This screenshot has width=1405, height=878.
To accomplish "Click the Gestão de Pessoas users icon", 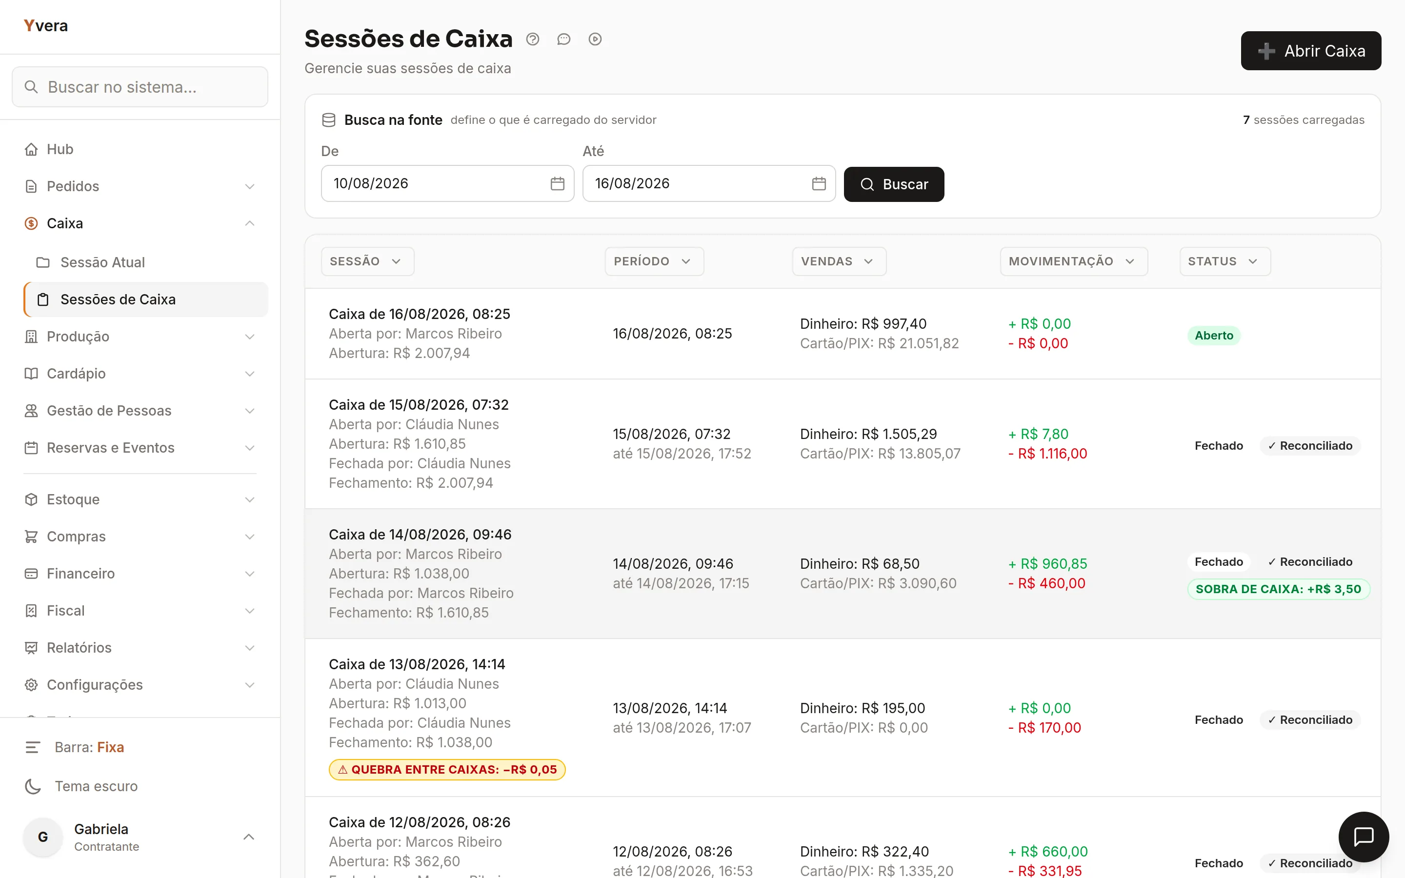I will coord(31,411).
